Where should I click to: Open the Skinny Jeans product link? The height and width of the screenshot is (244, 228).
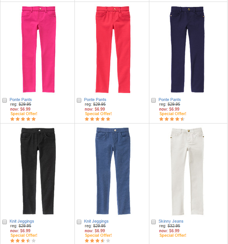[171, 221]
